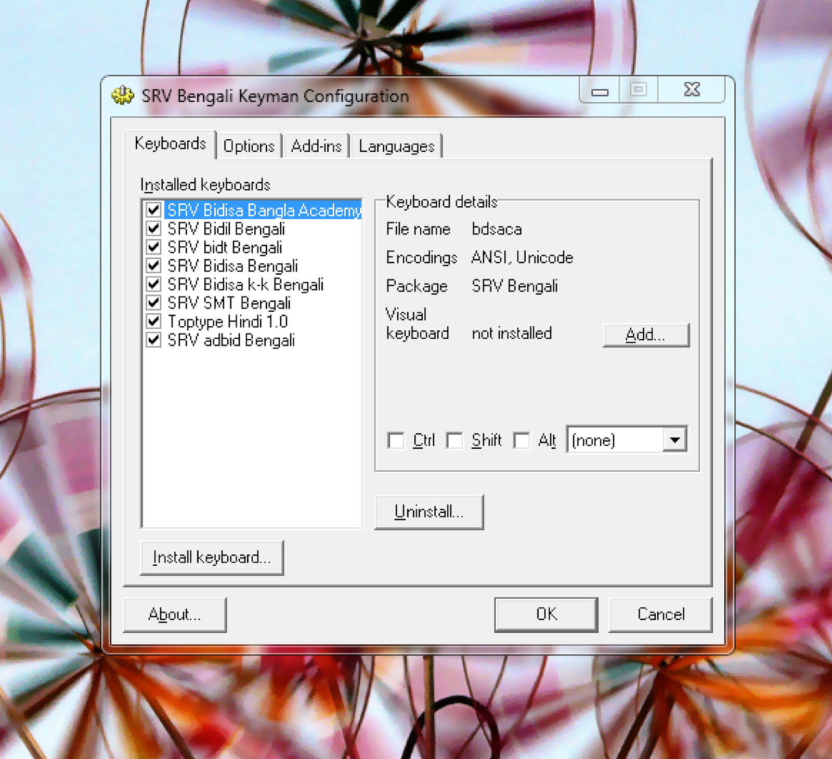
Task: Open the About... dialog
Action: [x=175, y=615]
